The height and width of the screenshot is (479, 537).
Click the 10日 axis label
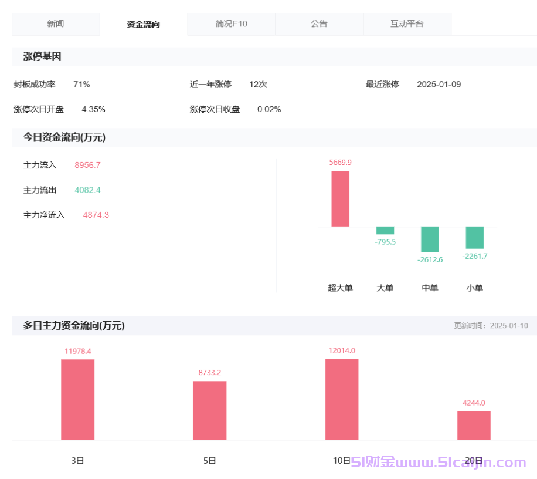point(342,460)
